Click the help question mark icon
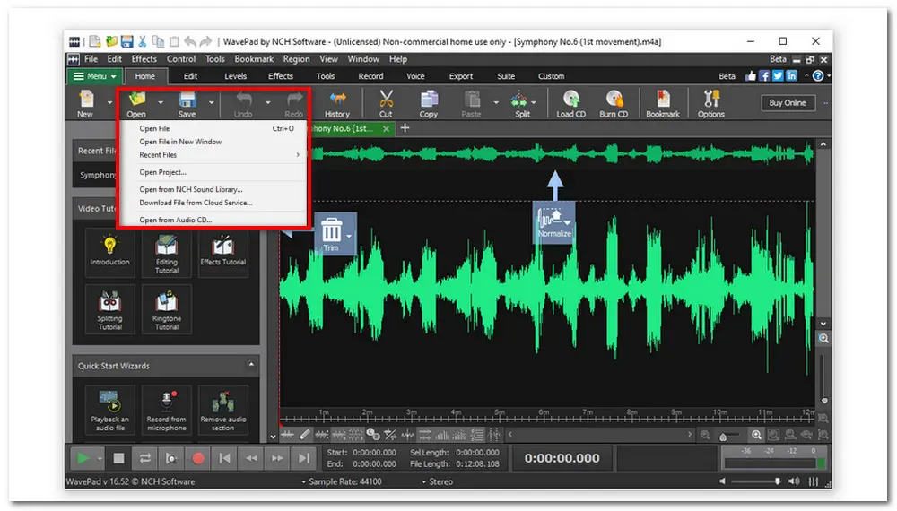 pyautogui.click(x=818, y=76)
